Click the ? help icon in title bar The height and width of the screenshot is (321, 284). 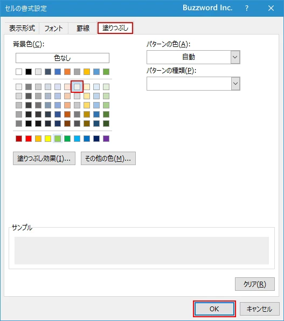pyautogui.click(x=247, y=8)
